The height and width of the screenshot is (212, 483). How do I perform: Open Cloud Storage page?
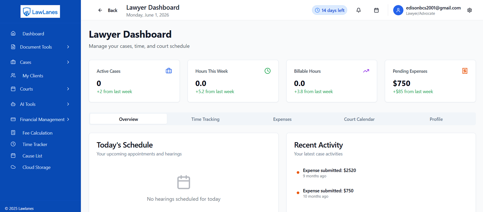tap(37, 167)
